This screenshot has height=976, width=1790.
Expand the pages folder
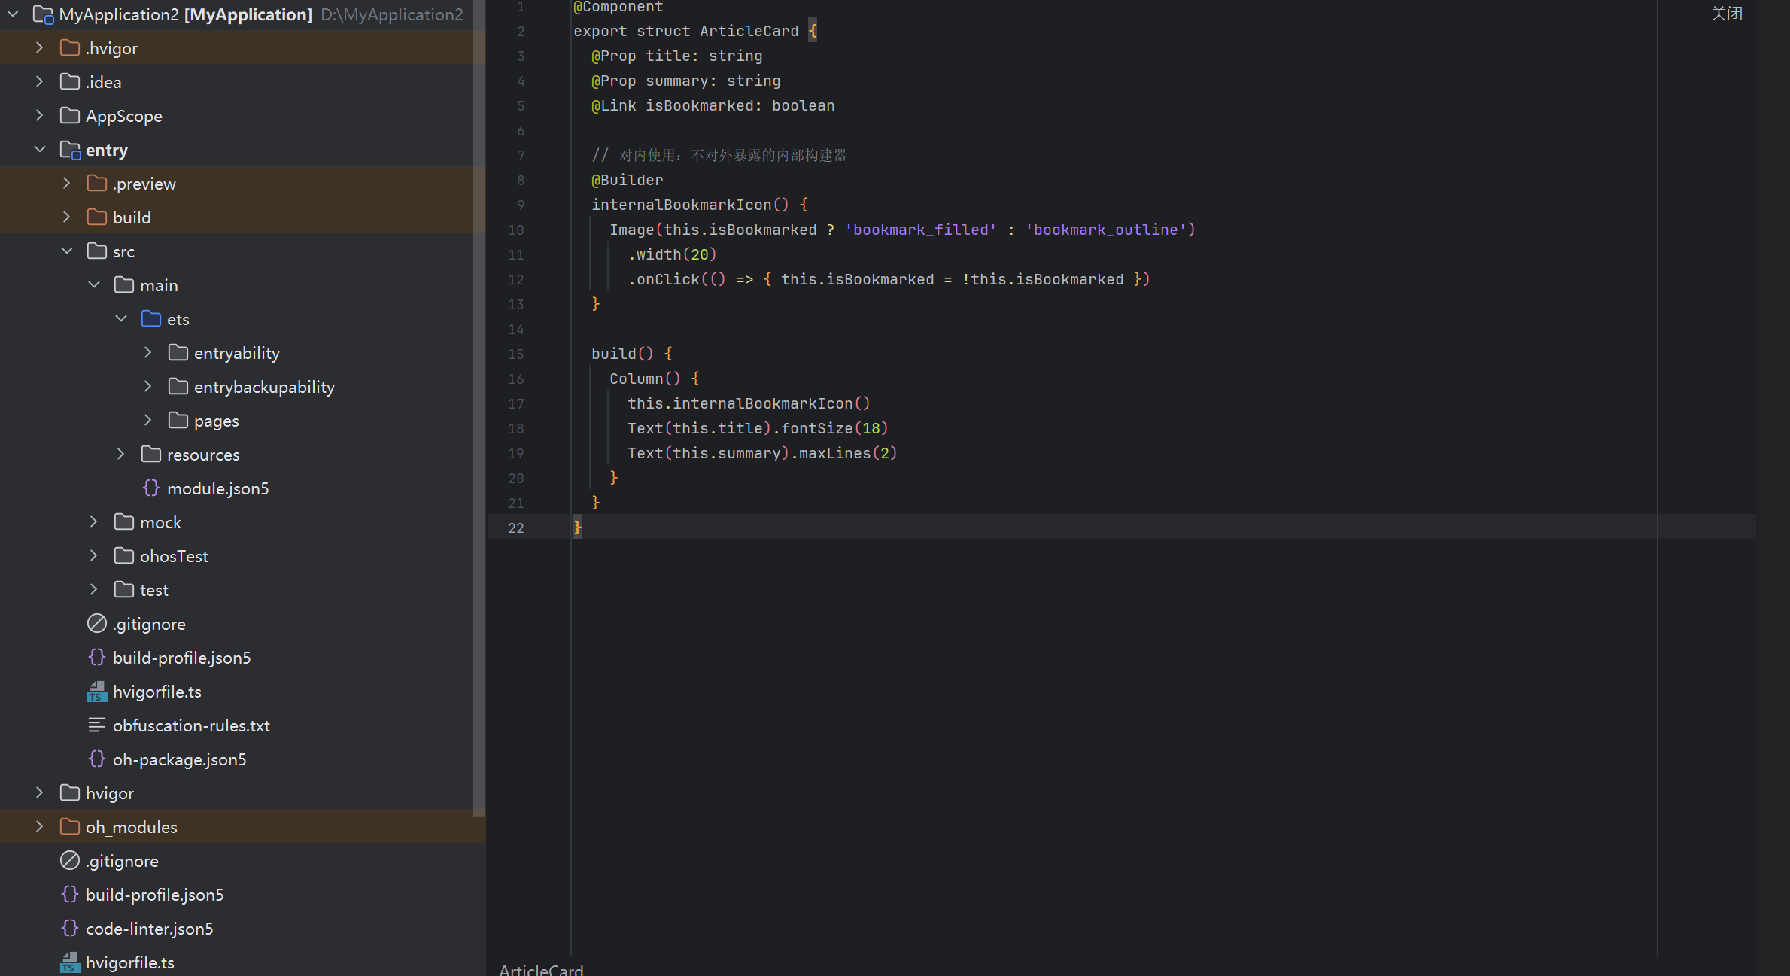click(x=148, y=421)
